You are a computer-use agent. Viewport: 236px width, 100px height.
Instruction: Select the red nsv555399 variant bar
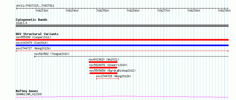click(x=122, y=40)
